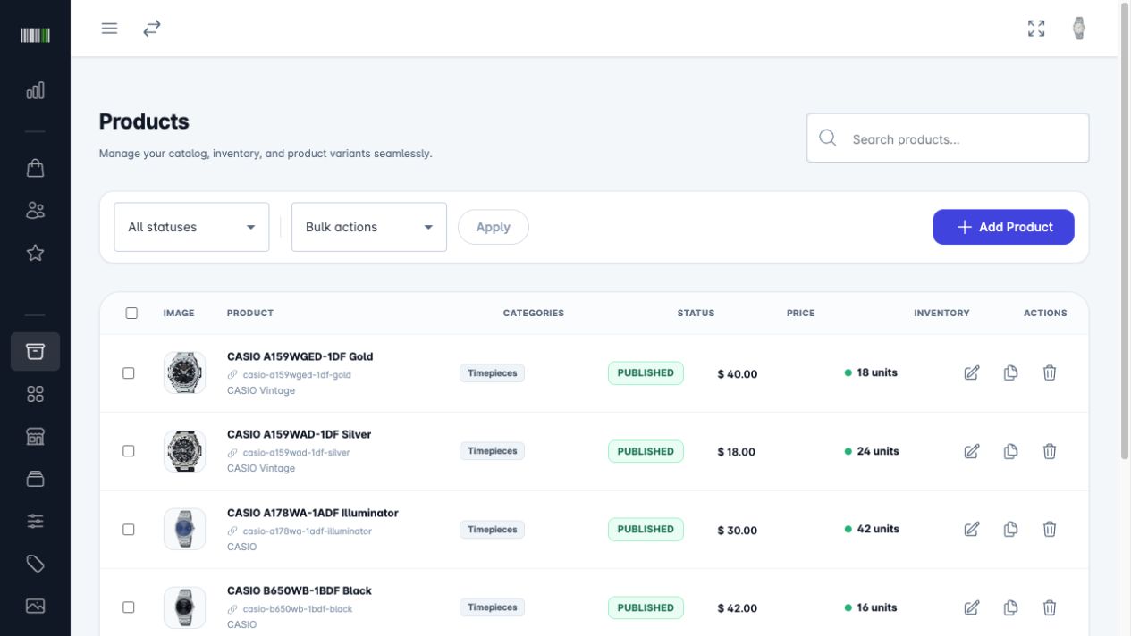The image size is (1131, 636).
Task: Delete CASIO A178WA-1ADF Illuminator product
Action: pos(1050,529)
